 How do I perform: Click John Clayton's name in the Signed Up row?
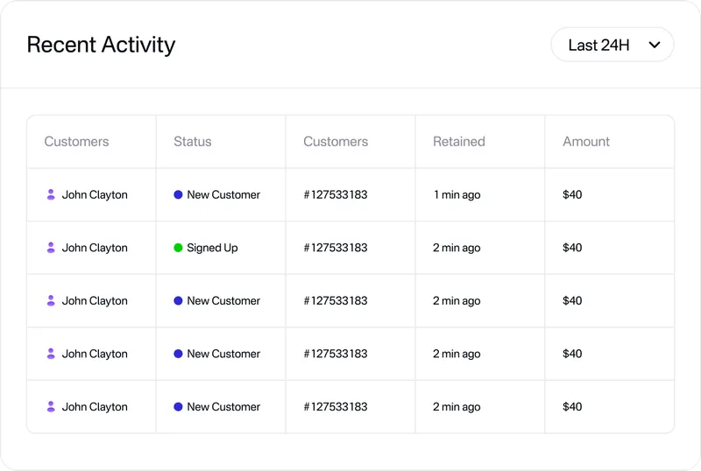[x=95, y=248]
